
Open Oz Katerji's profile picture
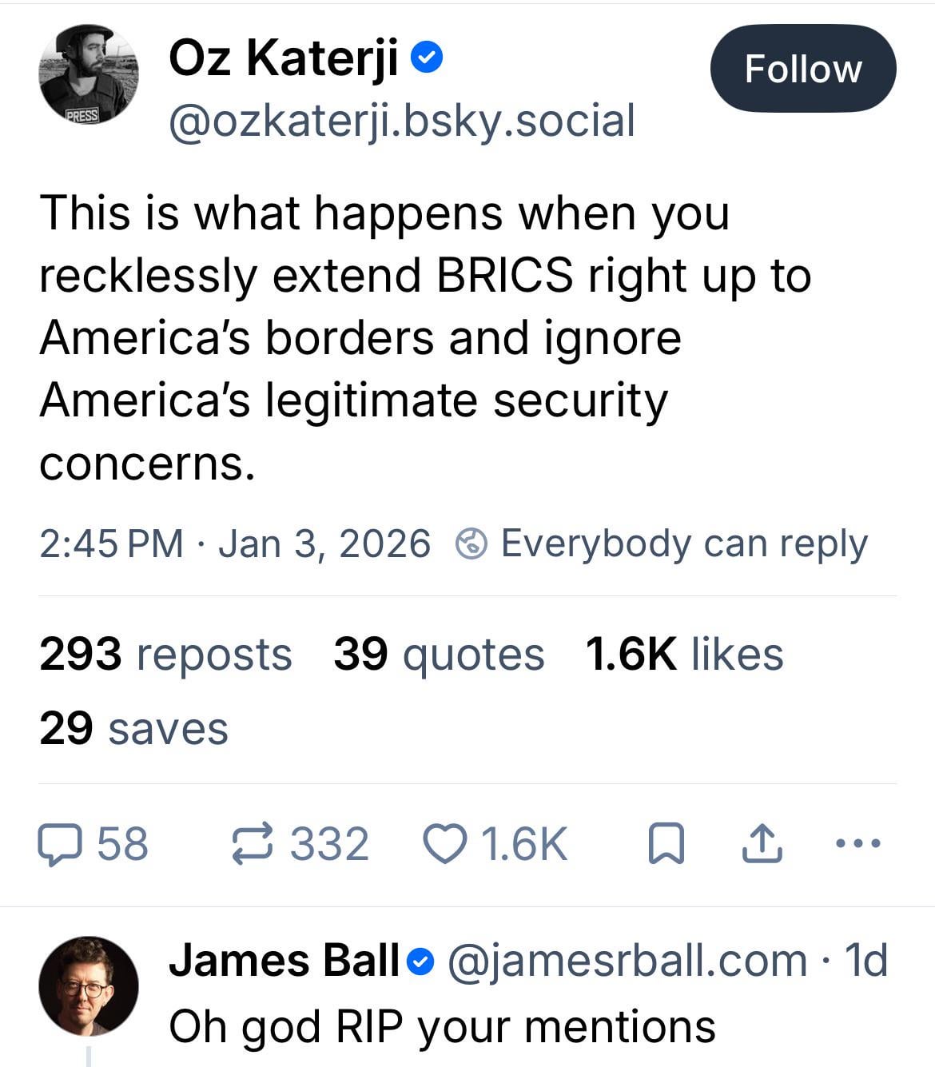pyautogui.click(x=89, y=74)
